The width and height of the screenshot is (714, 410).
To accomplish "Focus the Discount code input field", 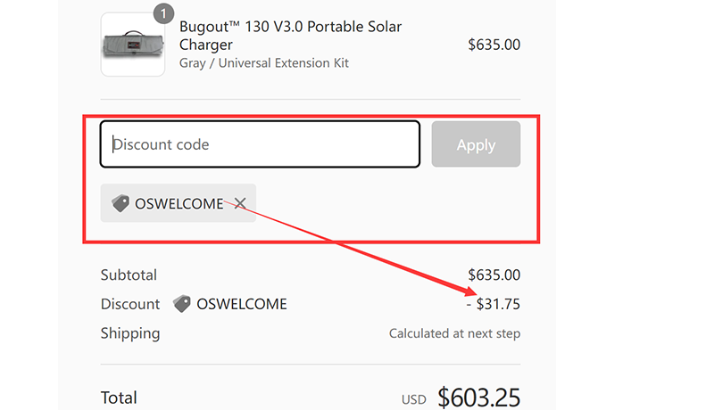I will 260,144.
